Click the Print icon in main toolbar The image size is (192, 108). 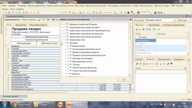point(24,13)
